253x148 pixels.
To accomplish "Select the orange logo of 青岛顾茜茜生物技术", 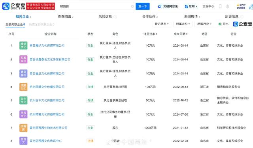I will [23, 128].
